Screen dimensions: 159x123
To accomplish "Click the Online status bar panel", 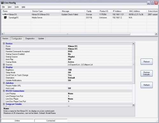I will pos(17,121).
